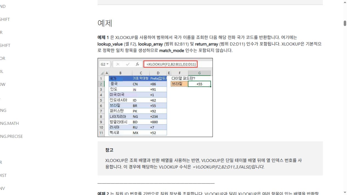Image resolution: width=347 pixels, height=195 pixels.
Task: Click the 나이지리아 country cell
Action: (120, 116)
